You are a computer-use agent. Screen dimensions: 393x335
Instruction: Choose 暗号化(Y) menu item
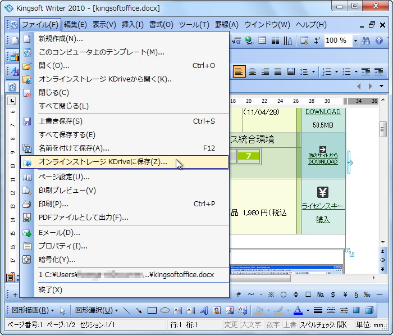[x=124, y=260]
